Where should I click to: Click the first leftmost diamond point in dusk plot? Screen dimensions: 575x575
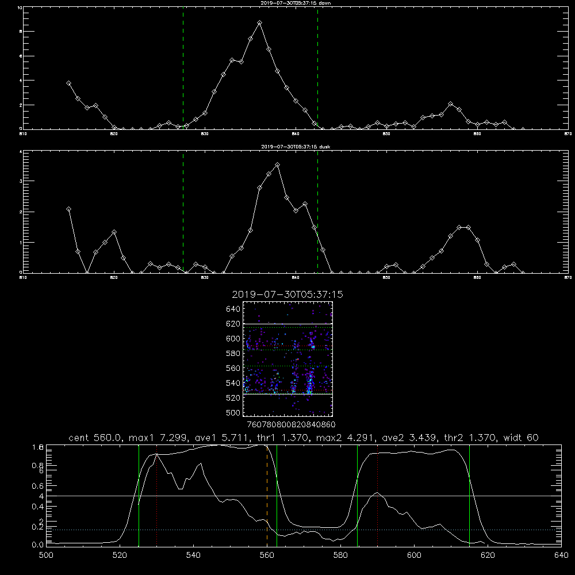[68, 209]
